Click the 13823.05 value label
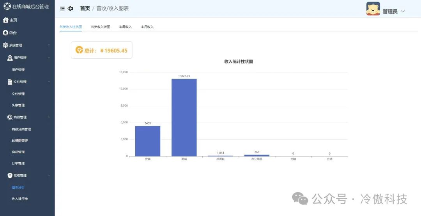The image size is (421, 216). (x=184, y=76)
